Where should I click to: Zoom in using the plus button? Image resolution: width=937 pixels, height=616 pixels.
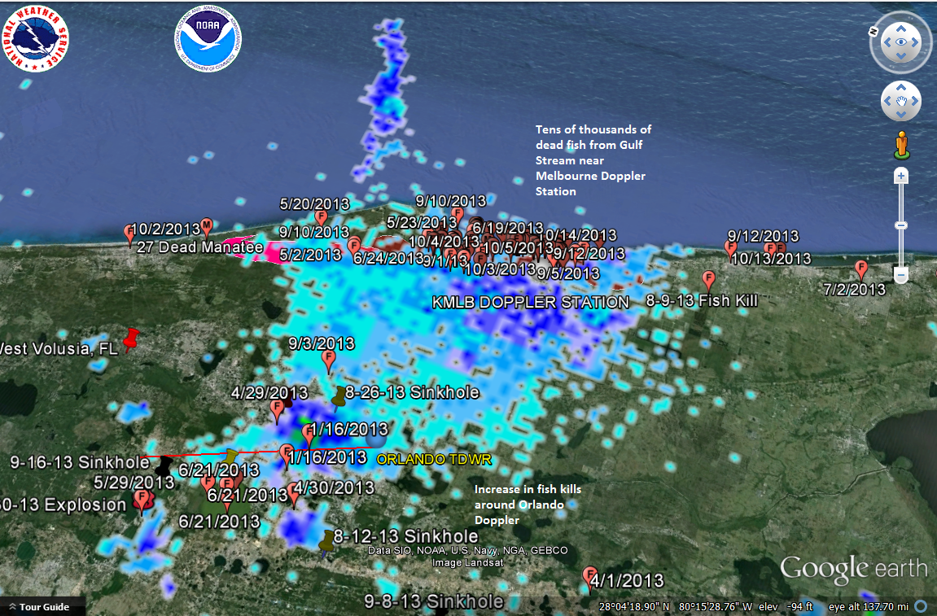[900, 176]
